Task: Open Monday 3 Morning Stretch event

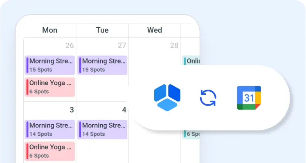Action: 50,130
